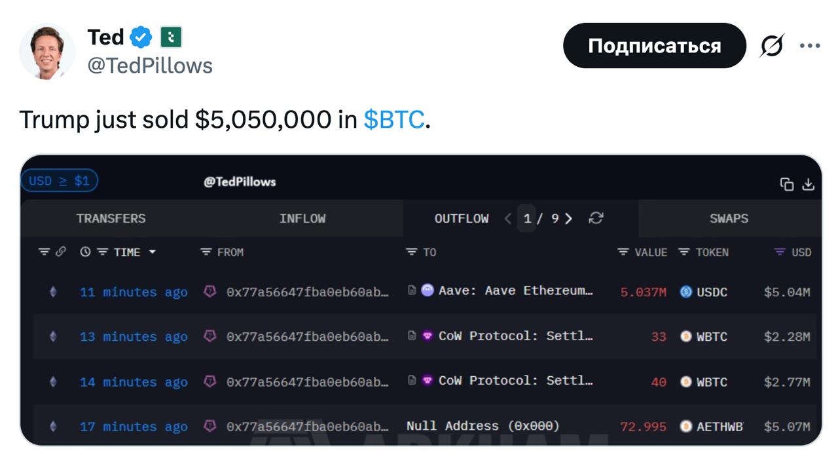Click the clock icon in the TIME column header
The image size is (838, 464).
[85, 252]
